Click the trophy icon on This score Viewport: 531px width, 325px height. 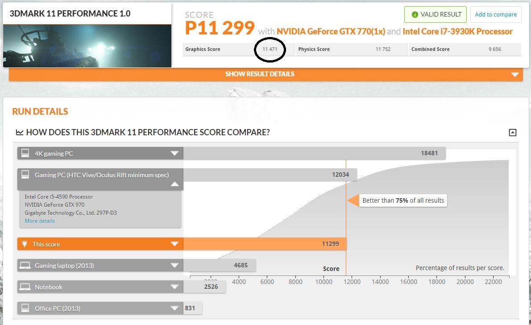[x=25, y=244]
